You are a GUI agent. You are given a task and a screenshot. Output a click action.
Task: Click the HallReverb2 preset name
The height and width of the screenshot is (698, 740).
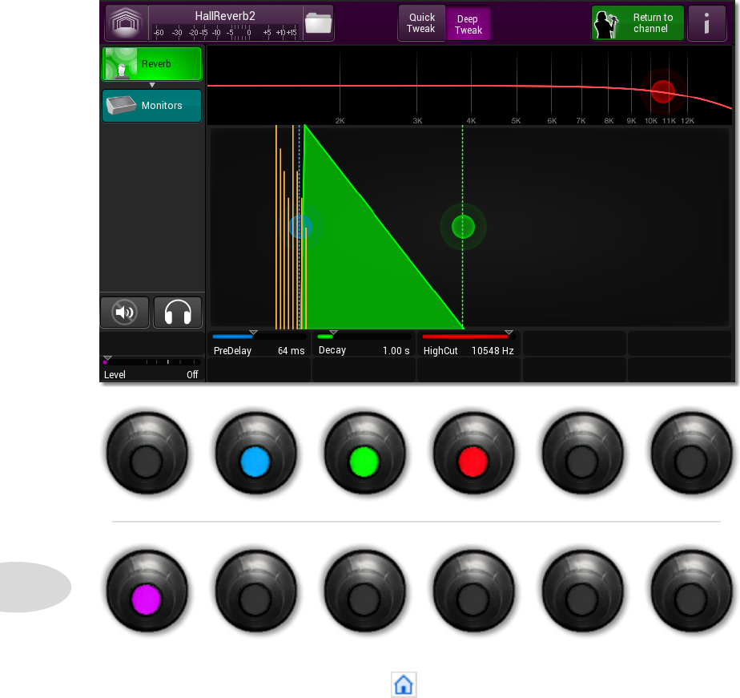coord(225,15)
